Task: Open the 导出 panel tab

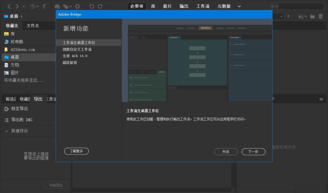Action: click(38, 99)
